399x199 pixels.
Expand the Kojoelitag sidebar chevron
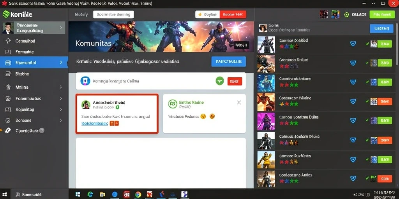click(x=61, y=110)
